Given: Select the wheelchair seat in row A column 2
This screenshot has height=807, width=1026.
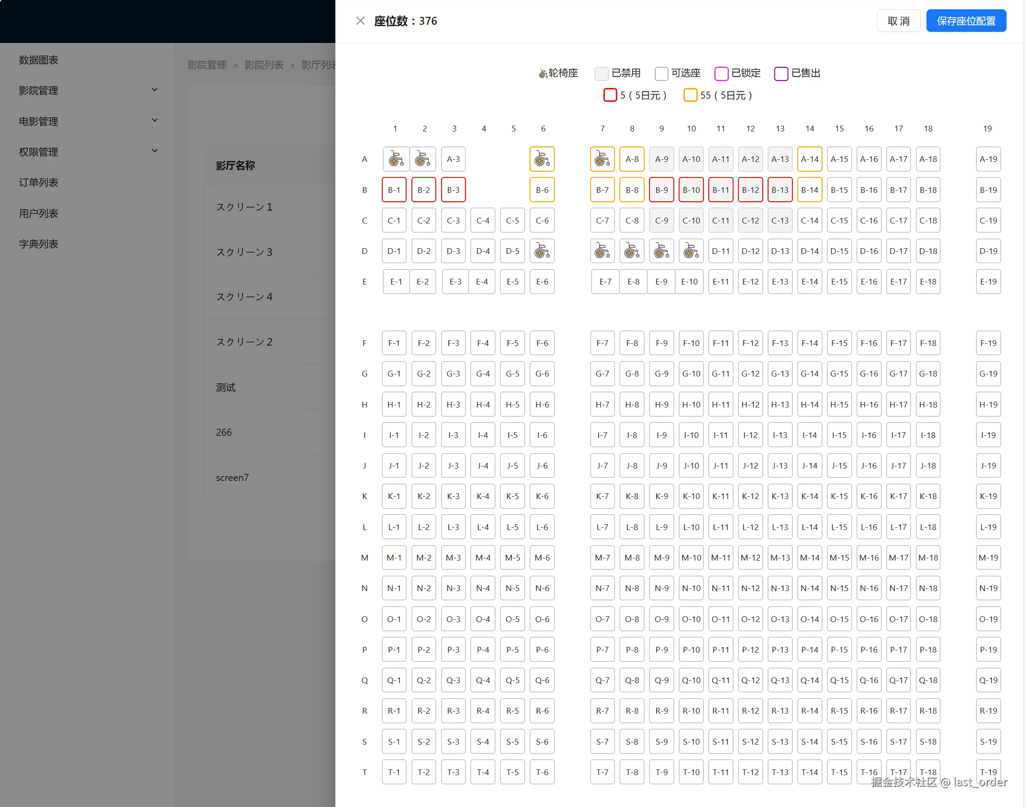Looking at the screenshot, I should pyautogui.click(x=423, y=159).
